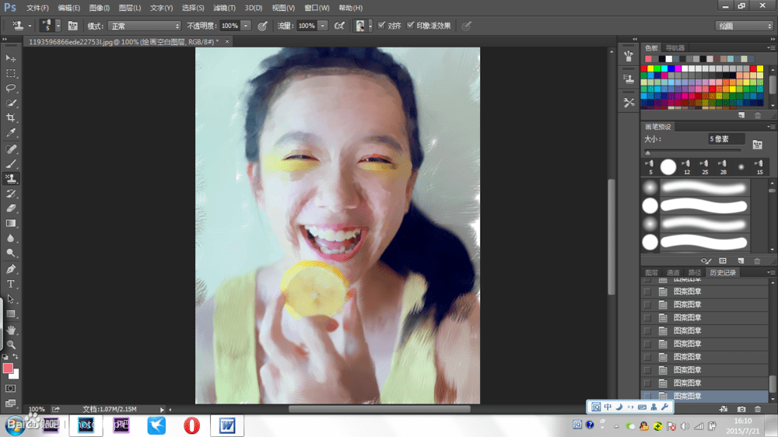The width and height of the screenshot is (778, 437).
Task: Switch to the 历史记录 tab
Action: point(723,272)
